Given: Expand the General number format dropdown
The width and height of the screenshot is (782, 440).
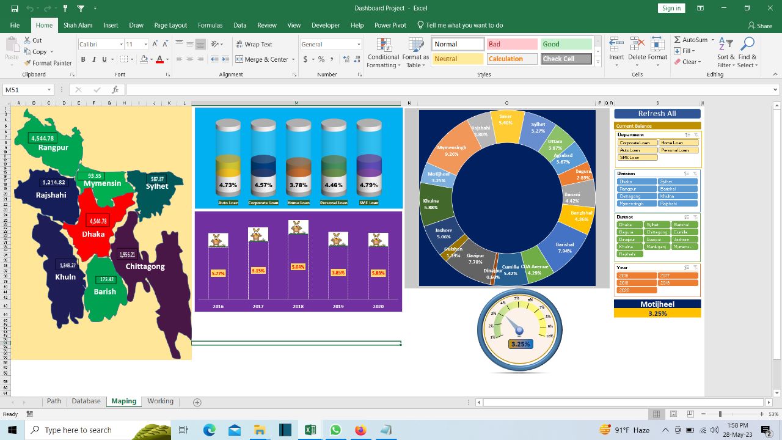Looking at the screenshot, I should 359,45.
